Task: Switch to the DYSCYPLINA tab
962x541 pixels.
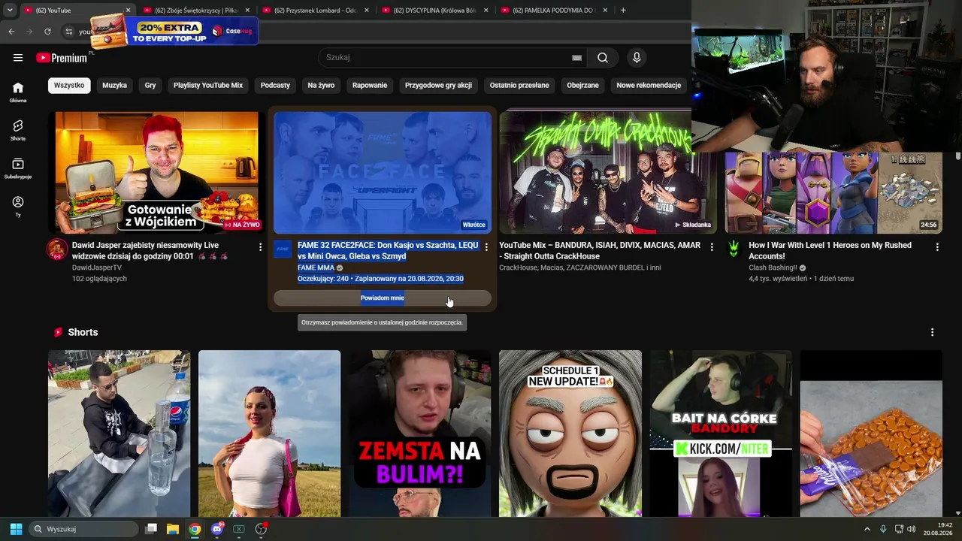Action: [434, 11]
